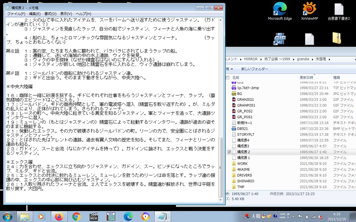Select the DB521 BMP file icon
Image resolution: width=356 pixels, height=222 pixels.
pos(233,128)
